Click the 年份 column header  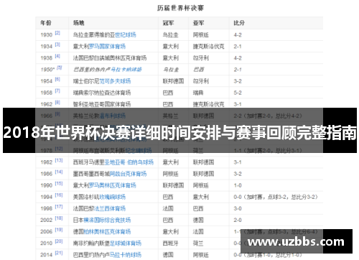click(46, 23)
